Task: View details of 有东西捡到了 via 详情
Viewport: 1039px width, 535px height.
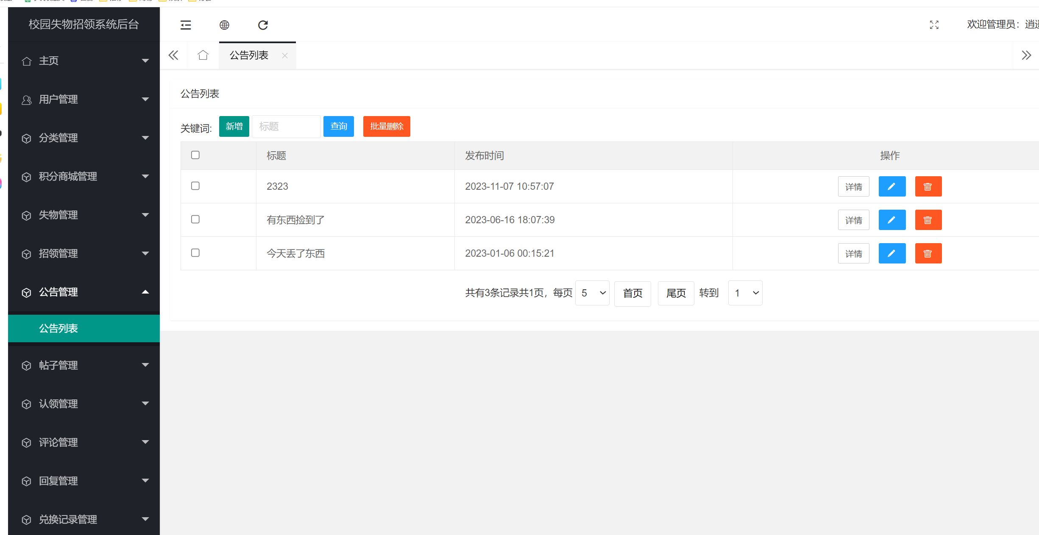Action: (x=853, y=220)
